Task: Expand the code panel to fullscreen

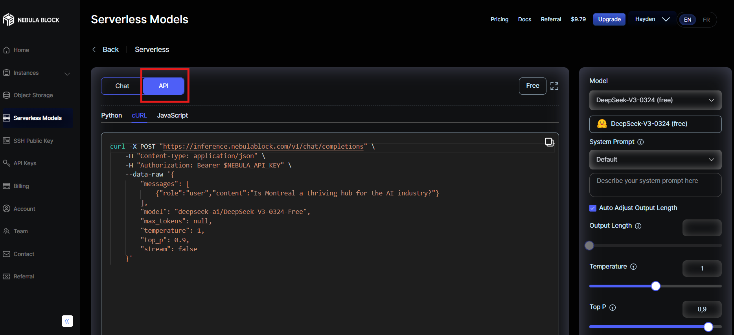Action: (554, 86)
